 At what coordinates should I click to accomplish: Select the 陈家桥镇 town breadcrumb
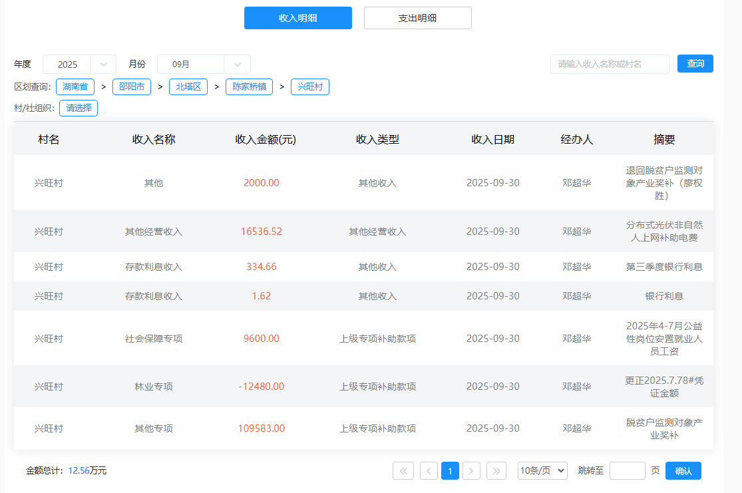249,87
